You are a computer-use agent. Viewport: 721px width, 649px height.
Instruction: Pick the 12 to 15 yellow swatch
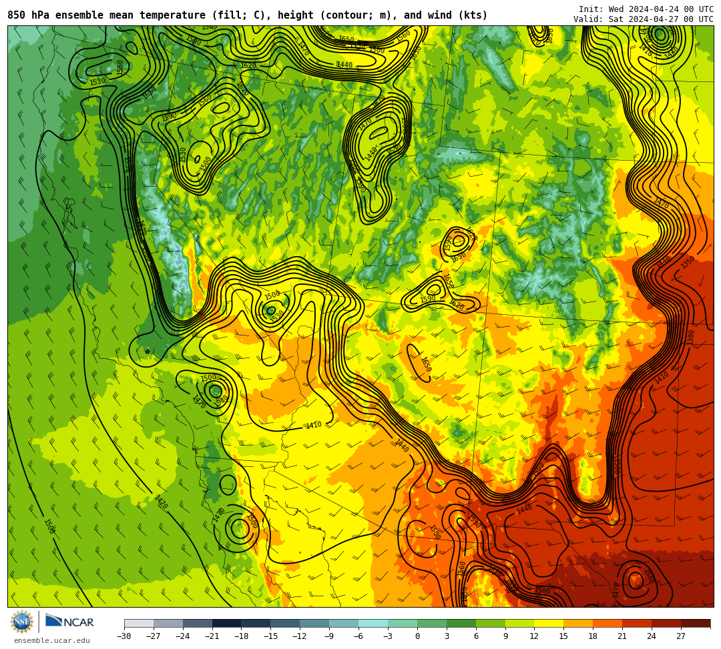(x=549, y=623)
